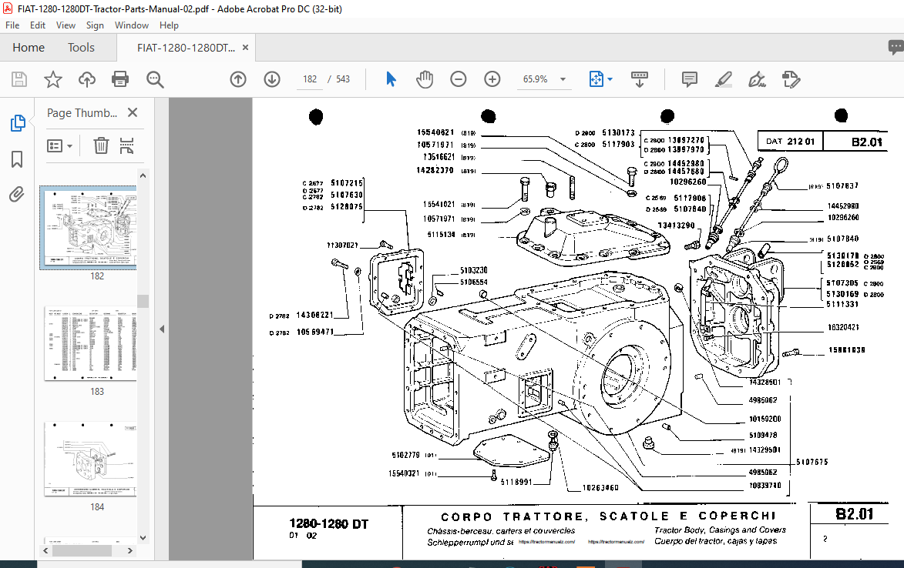The height and width of the screenshot is (568, 904).
Task: Open the Edit menu
Action: click(x=38, y=25)
